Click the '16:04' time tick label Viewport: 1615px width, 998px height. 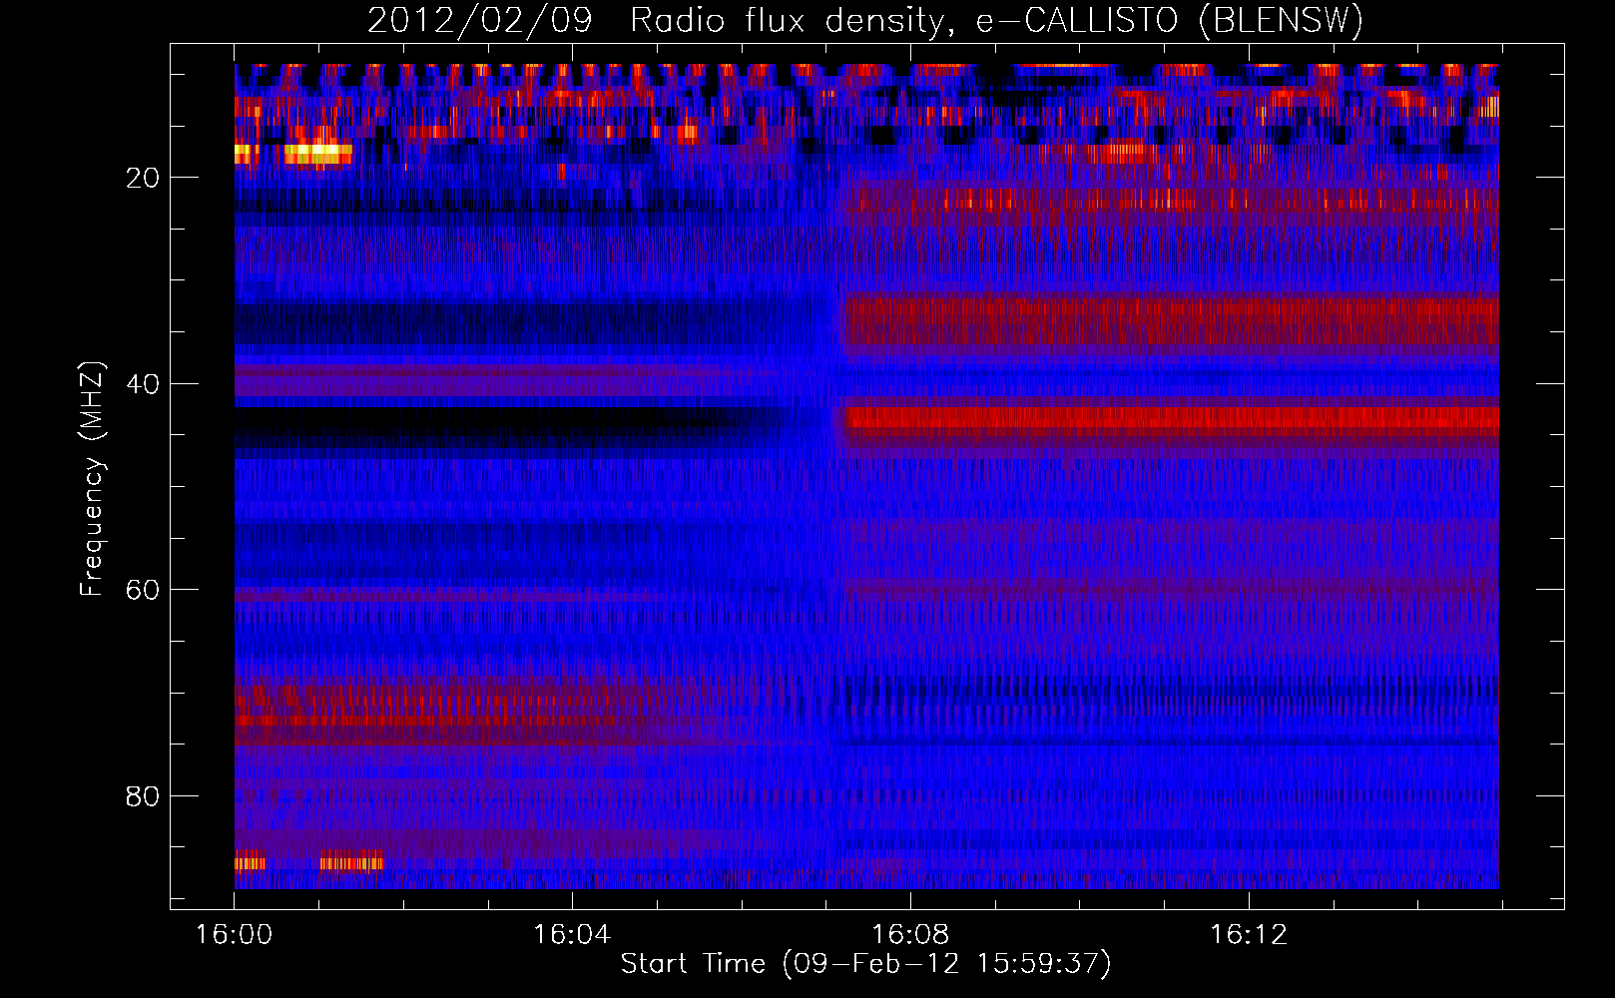tap(571, 935)
